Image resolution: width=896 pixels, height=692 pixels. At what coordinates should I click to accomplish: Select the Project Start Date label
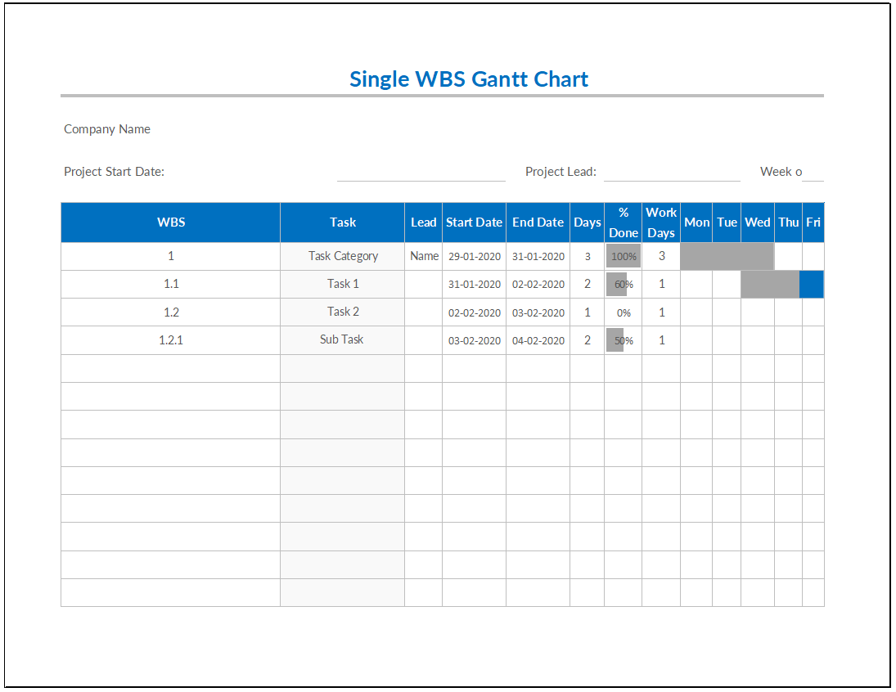coord(114,172)
